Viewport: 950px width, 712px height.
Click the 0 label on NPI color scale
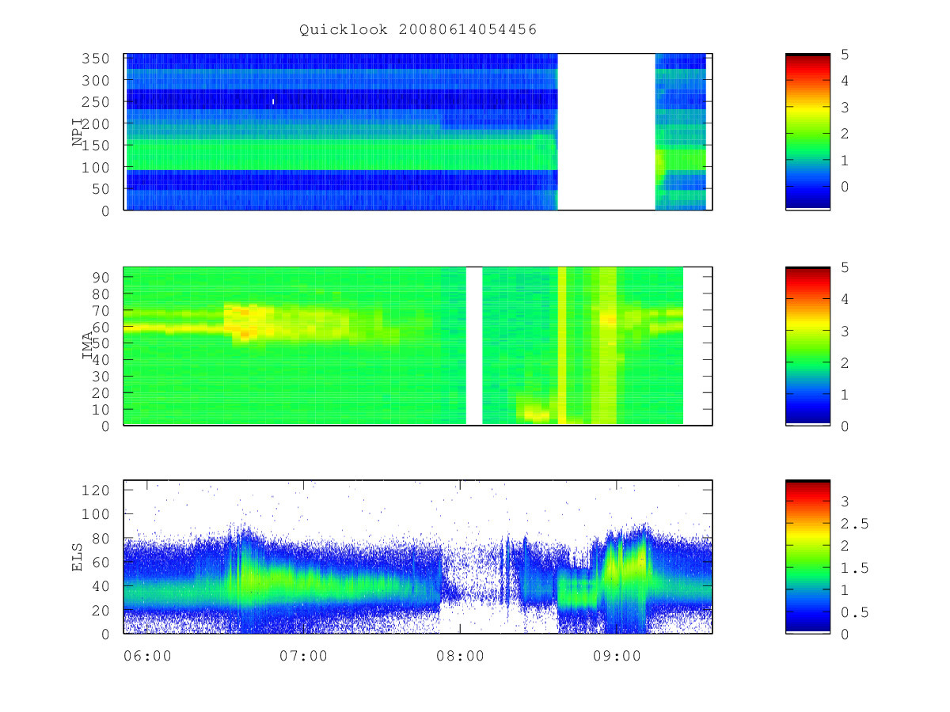click(844, 187)
